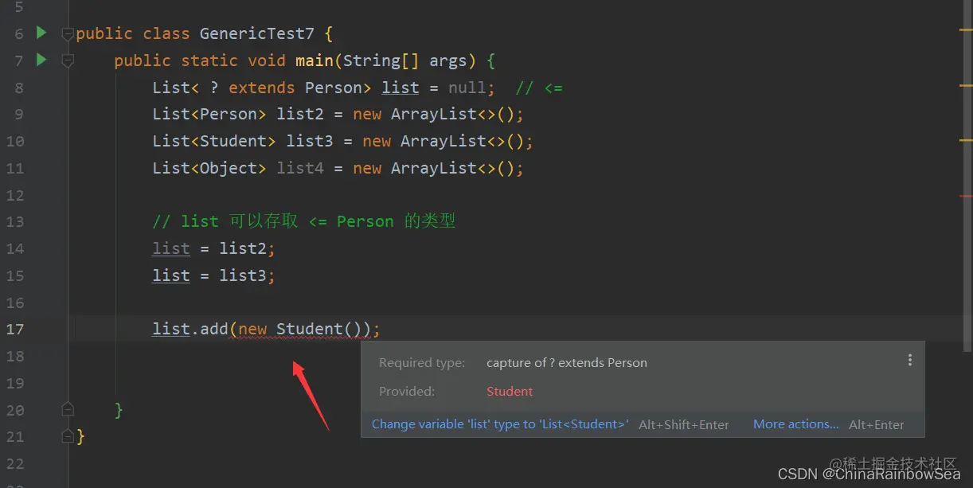973x488 pixels.
Task: Click line number 17 in gutter
Action: pos(15,330)
